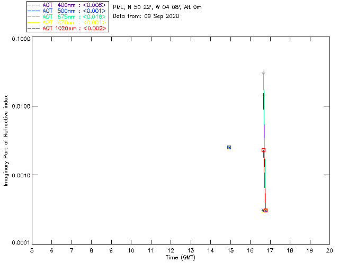This screenshot has height=271, width=339.
Task: Click the AOT 675nm legend entry
Action: pyautogui.click(x=67, y=16)
